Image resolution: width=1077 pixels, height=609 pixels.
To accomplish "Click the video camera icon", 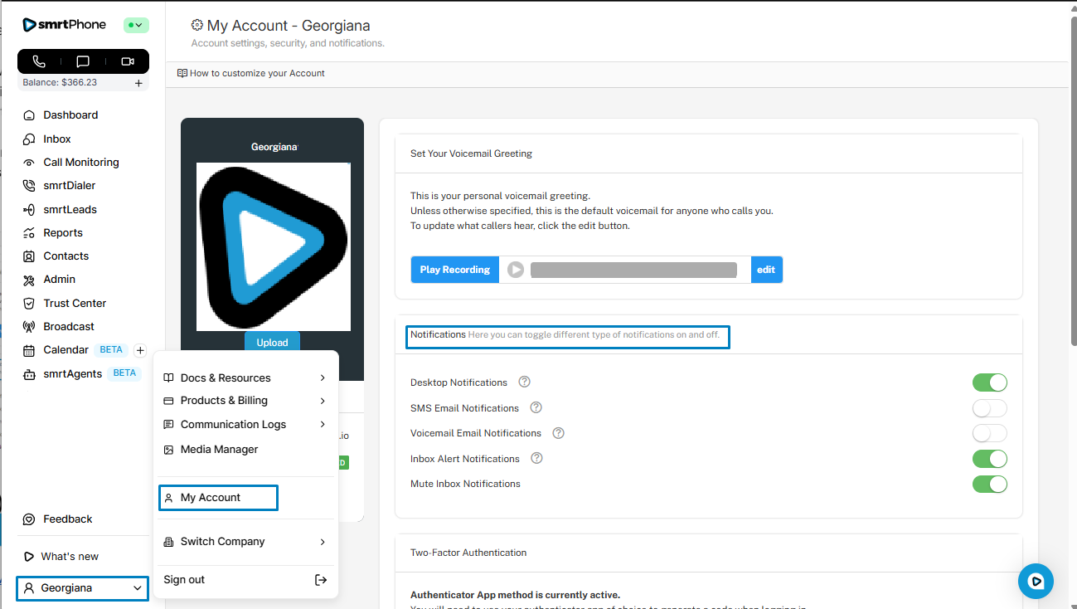I will [x=128, y=61].
